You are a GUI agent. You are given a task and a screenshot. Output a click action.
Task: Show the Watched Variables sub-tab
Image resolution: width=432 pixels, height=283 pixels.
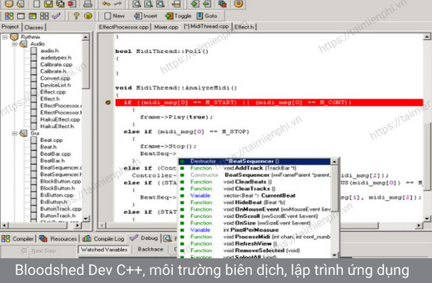[x=104, y=249]
